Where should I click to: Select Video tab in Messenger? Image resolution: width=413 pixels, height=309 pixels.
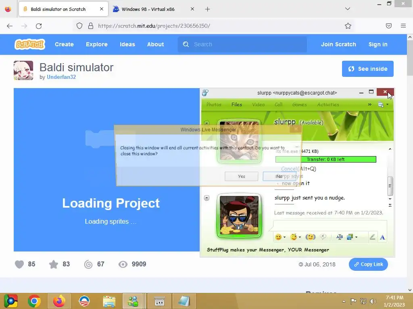[259, 105]
